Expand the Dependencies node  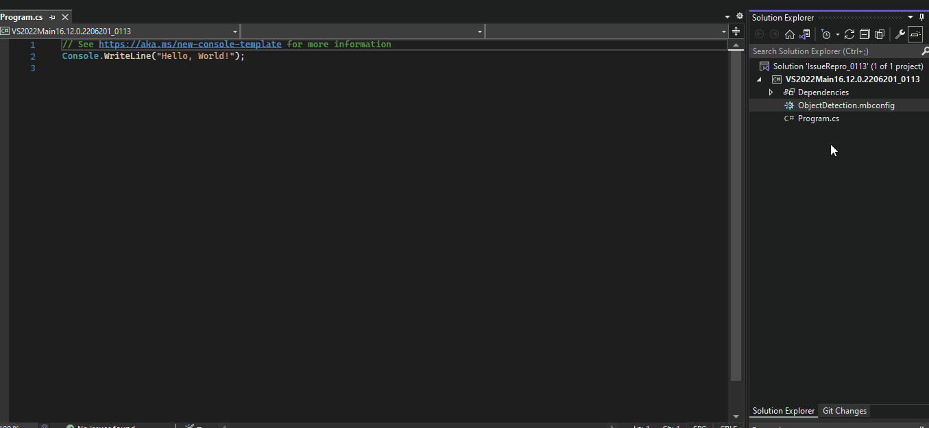tap(771, 92)
